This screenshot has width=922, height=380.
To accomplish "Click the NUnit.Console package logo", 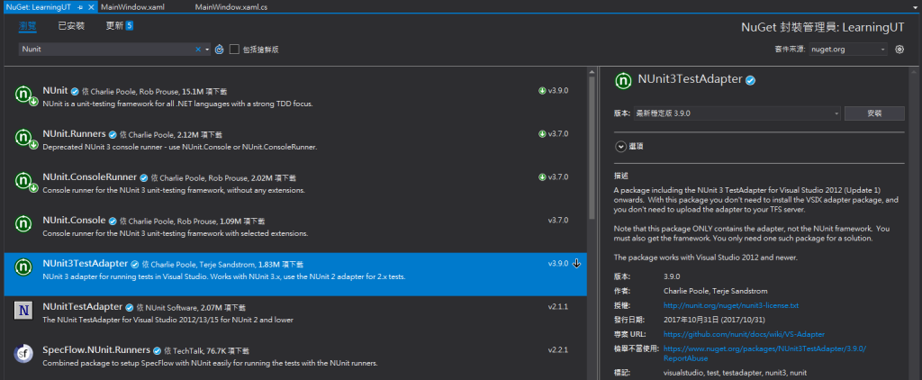I will tap(23, 223).
